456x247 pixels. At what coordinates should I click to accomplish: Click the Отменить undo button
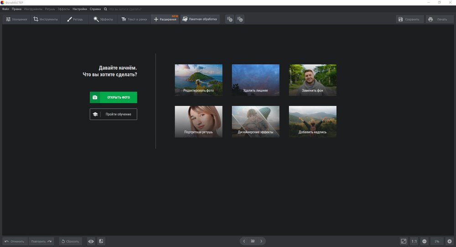[15, 241]
